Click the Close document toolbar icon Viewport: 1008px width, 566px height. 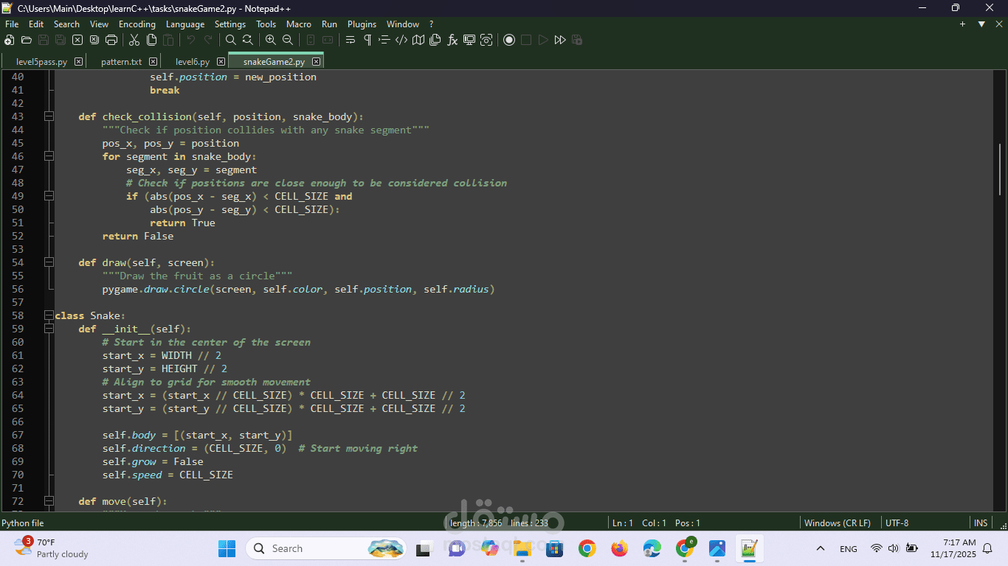pos(77,40)
